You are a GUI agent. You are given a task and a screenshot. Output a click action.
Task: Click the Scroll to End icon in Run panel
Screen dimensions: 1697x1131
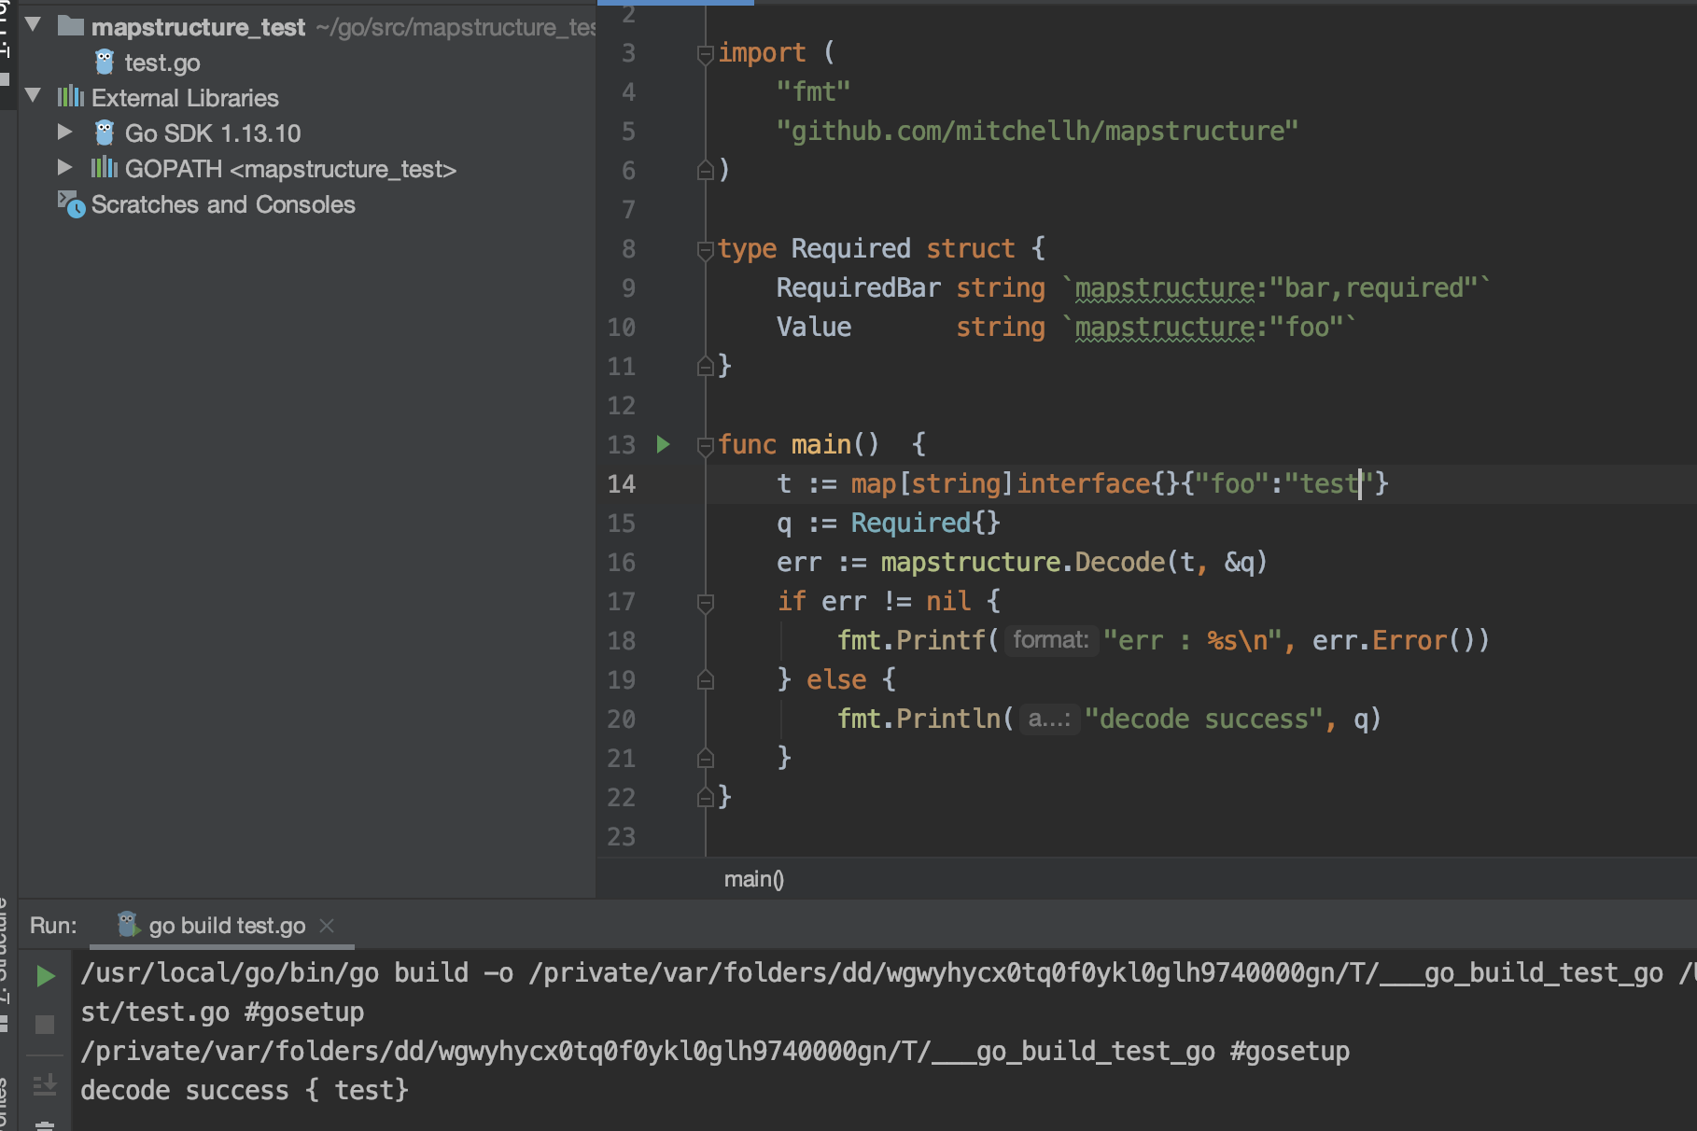pos(45,1084)
